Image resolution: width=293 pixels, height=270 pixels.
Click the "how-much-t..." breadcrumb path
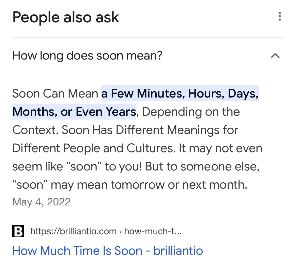(153, 231)
